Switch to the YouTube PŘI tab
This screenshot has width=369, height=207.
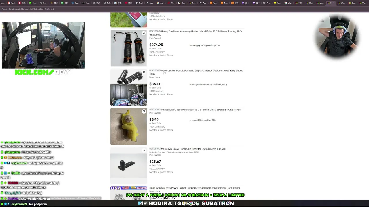pos(129,3)
